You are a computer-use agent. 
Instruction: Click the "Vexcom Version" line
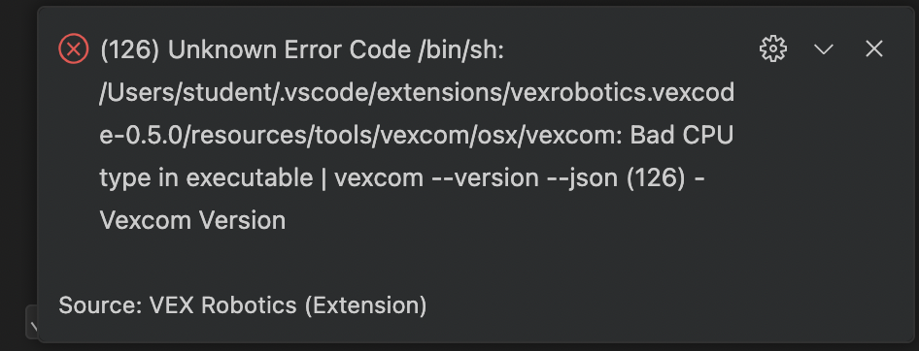coord(192,220)
